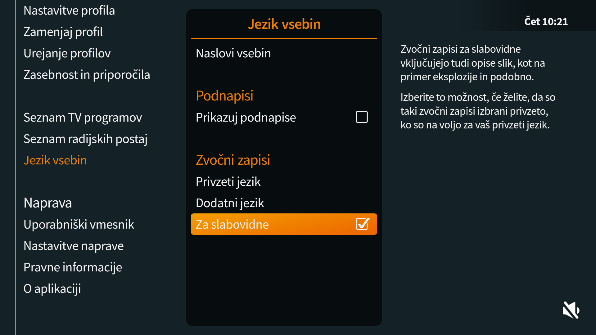Screen dimensions: 596x335
Task: Click the Čet 10:21 clock
Action: [x=546, y=21]
